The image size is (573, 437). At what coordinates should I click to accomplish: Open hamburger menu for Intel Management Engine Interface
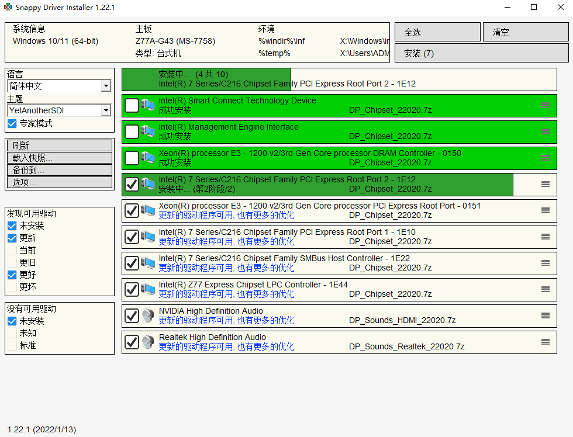click(x=545, y=131)
